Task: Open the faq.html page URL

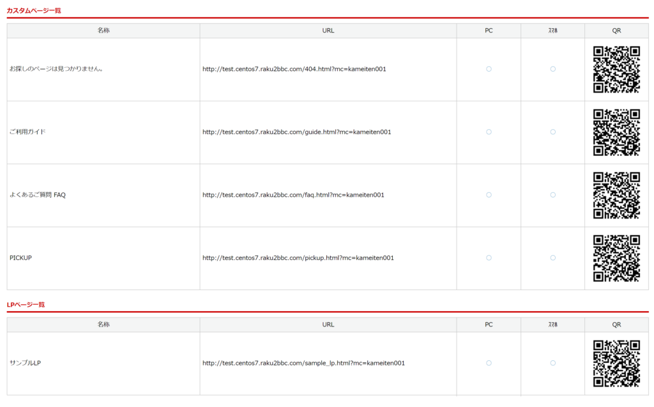Action: point(293,195)
